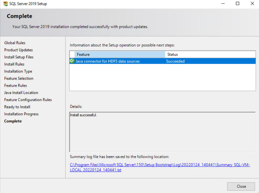This screenshot has width=259, height=193.
Task: Click the window X close icon
Action: (x=252, y=3)
